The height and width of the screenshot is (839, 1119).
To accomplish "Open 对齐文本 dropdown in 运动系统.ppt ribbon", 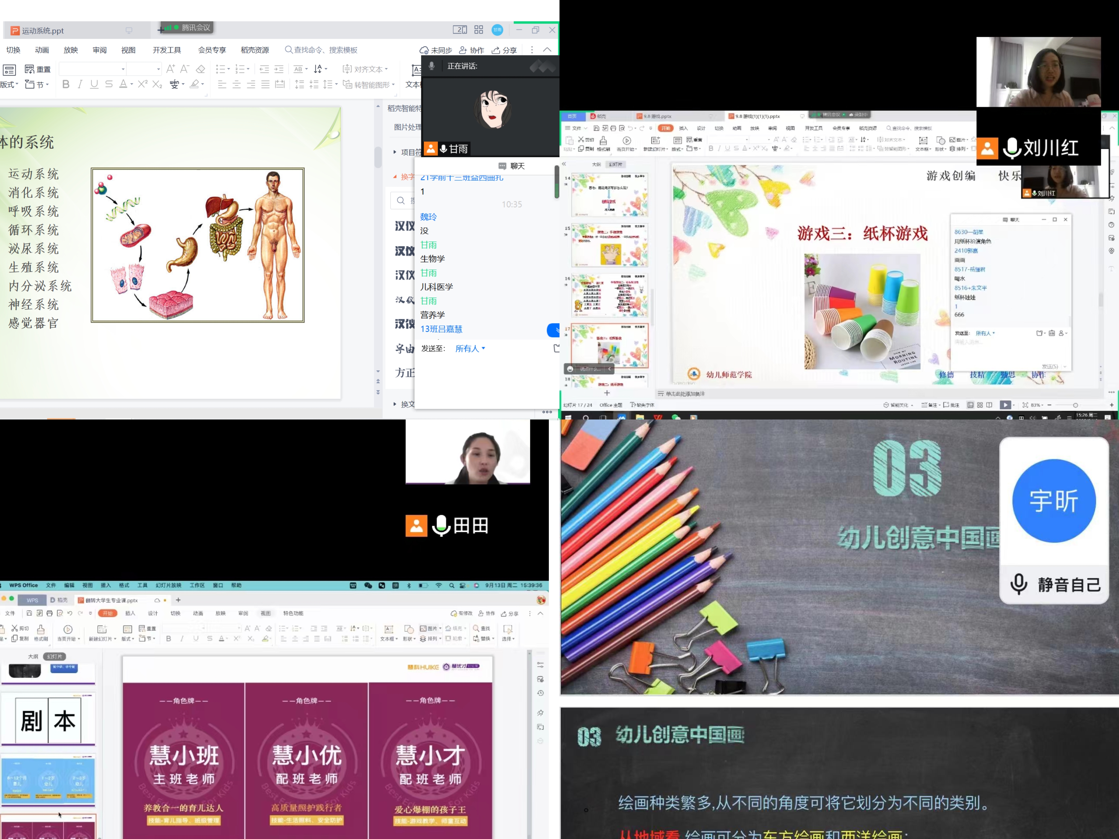I will 365,69.
